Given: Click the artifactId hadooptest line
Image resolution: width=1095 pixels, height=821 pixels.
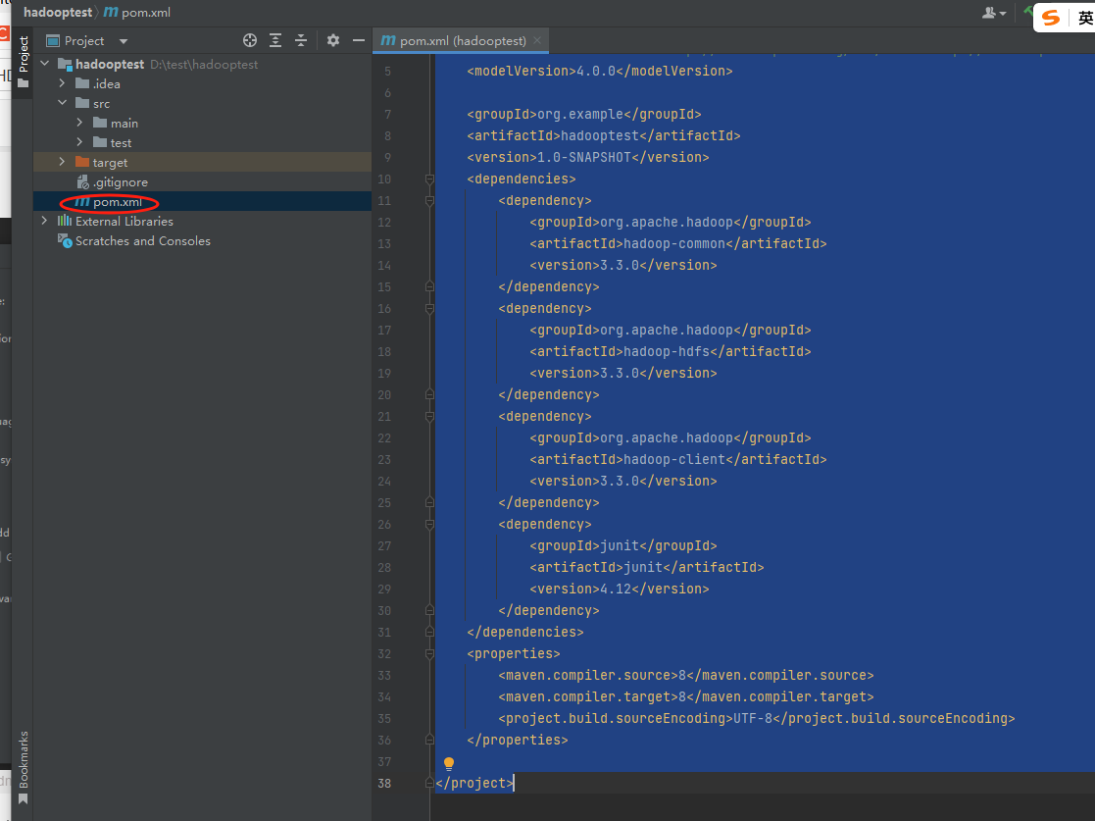Looking at the screenshot, I should (603, 135).
